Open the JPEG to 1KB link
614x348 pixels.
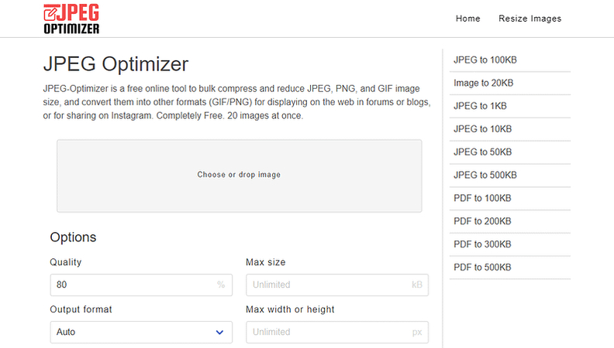point(480,106)
